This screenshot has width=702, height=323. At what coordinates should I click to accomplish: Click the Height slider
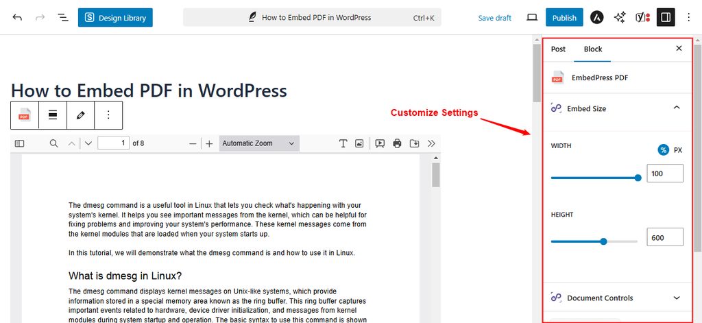[594, 241]
